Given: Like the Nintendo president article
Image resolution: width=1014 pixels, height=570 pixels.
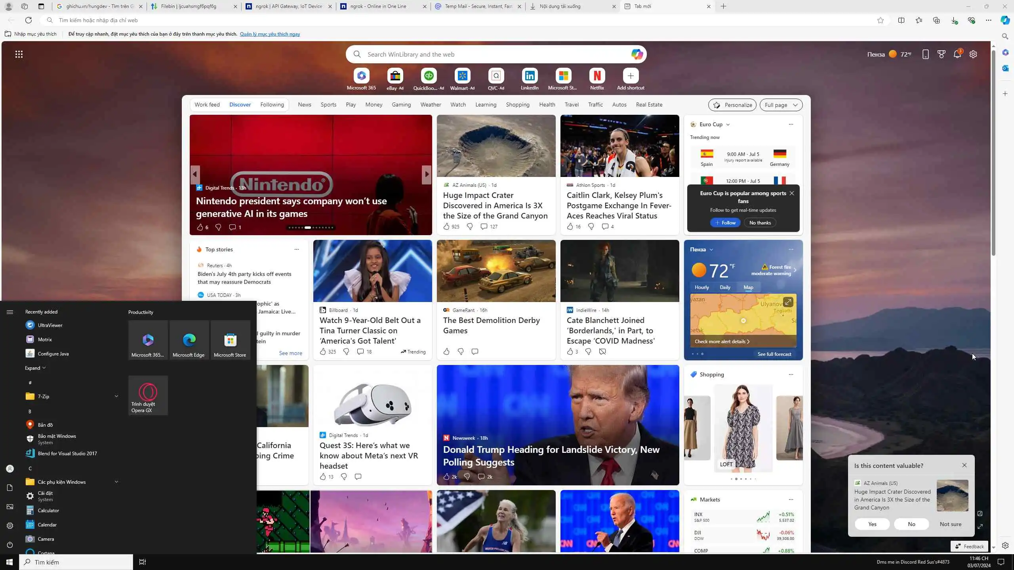Looking at the screenshot, I should (x=200, y=227).
